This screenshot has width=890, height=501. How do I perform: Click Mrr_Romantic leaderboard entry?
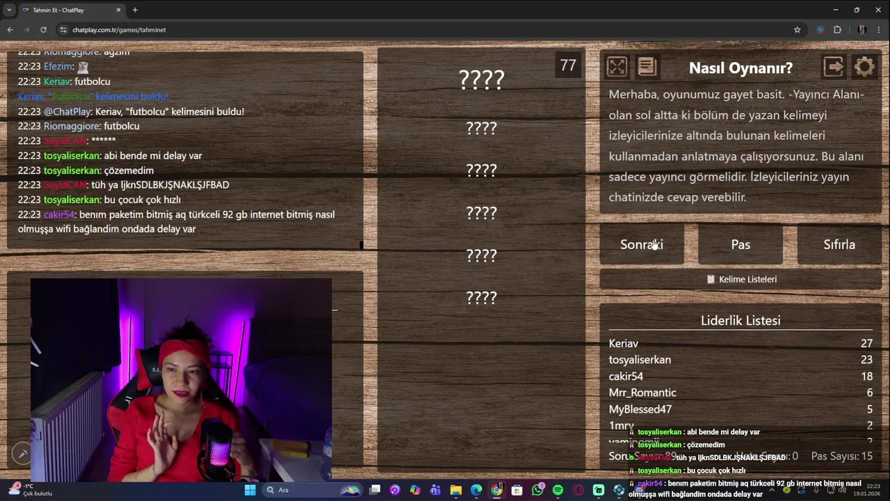coord(642,393)
